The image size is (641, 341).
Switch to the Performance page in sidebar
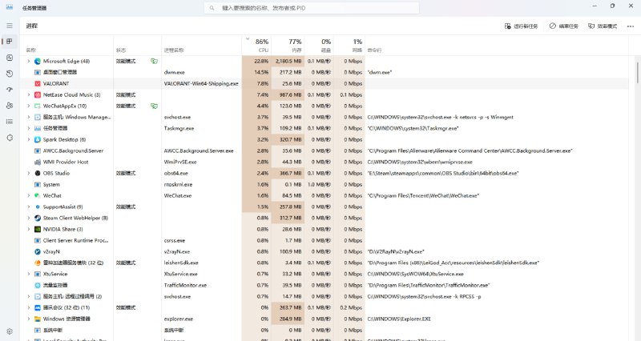[x=10, y=58]
